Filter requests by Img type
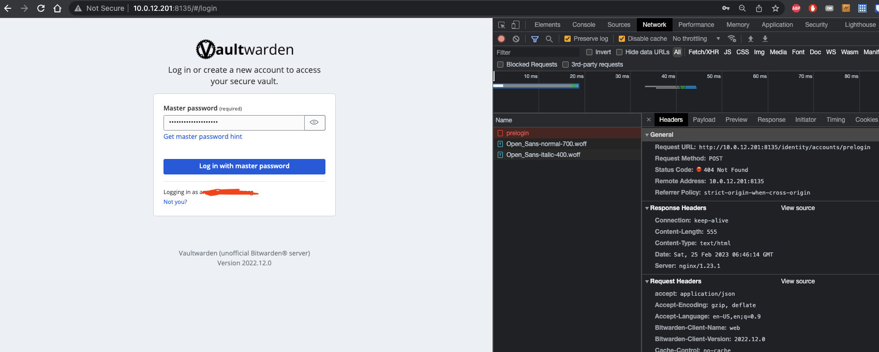 coord(759,52)
